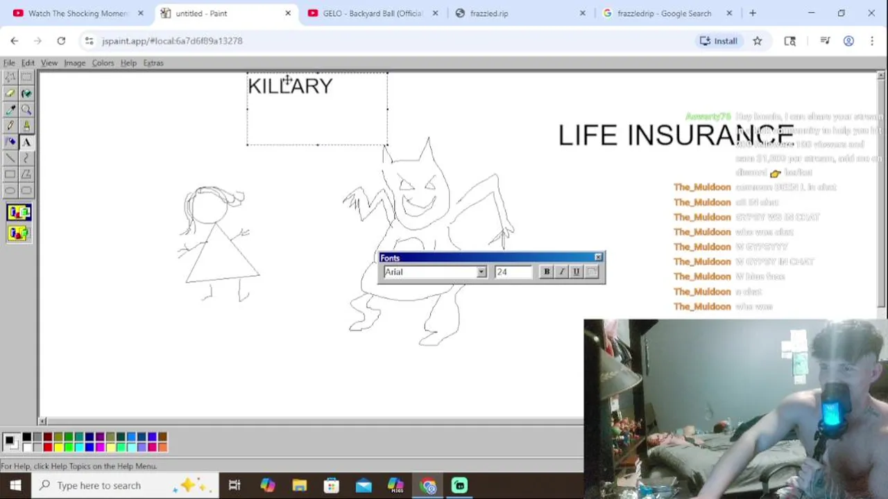Open Task View on the taskbar
Image resolution: width=888 pixels, height=499 pixels.
[x=234, y=485]
